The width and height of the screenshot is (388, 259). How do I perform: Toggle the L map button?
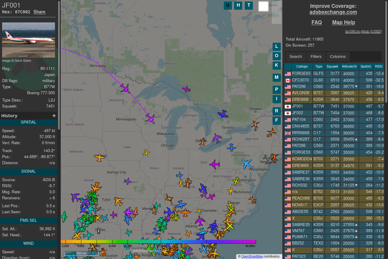pyautogui.click(x=277, y=47)
